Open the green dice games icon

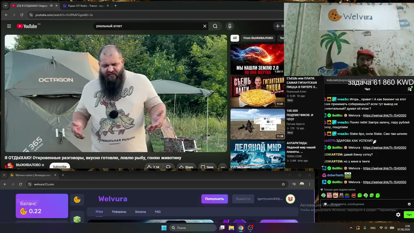coord(77,219)
